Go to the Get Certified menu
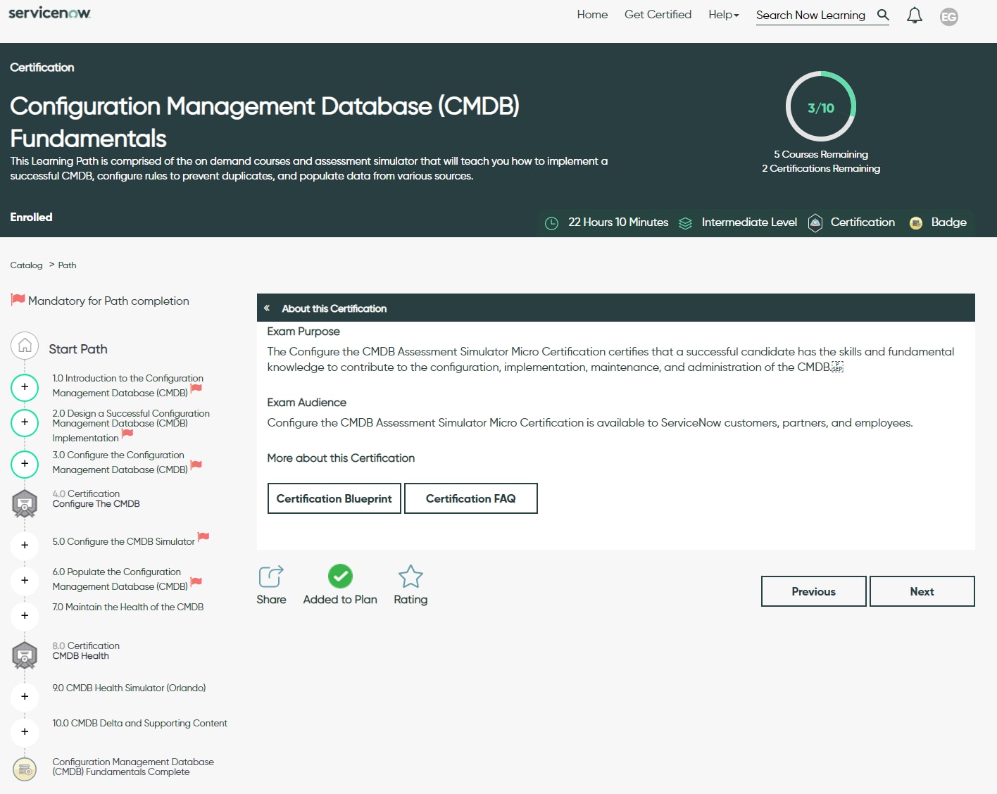 (658, 15)
